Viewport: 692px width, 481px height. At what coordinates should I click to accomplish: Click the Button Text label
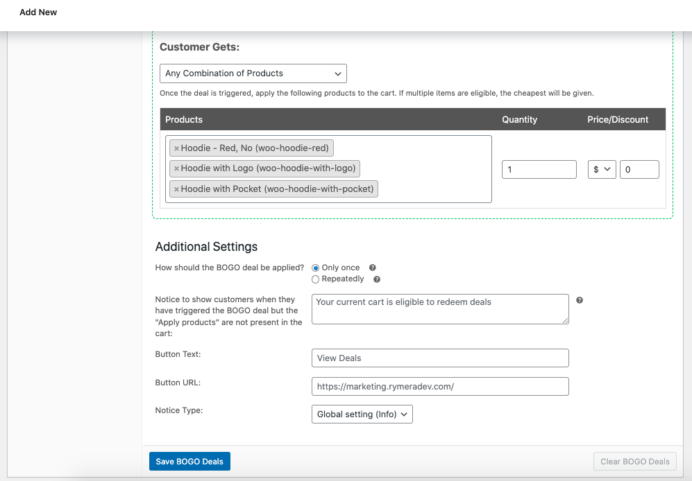tap(178, 354)
